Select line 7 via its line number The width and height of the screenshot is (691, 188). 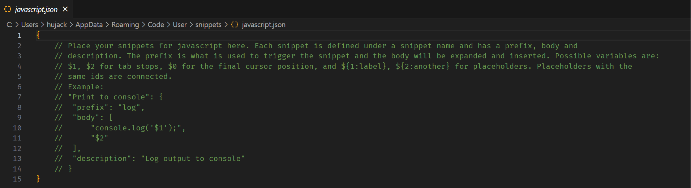20,97
